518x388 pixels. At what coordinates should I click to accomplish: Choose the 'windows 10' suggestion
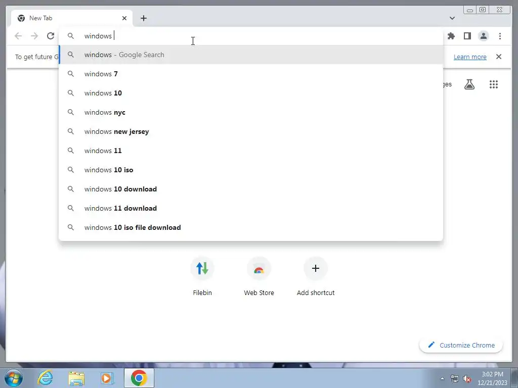coord(251,93)
